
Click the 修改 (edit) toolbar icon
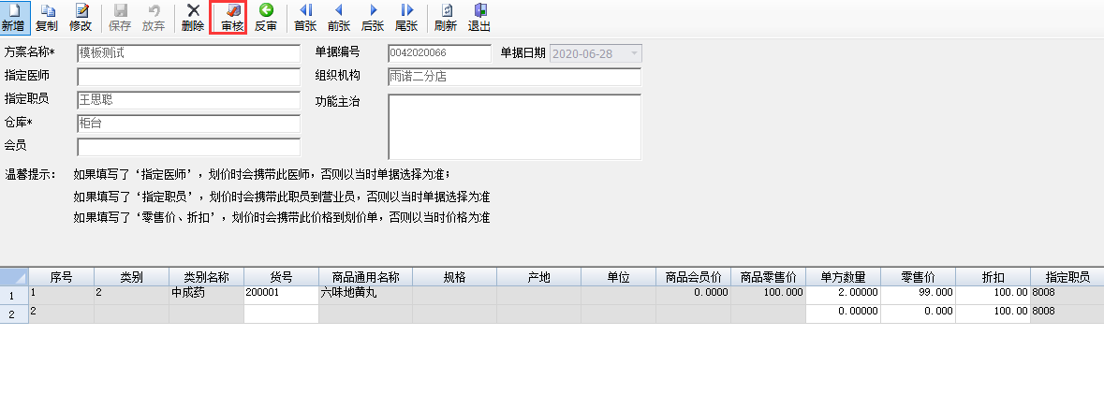[x=81, y=18]
